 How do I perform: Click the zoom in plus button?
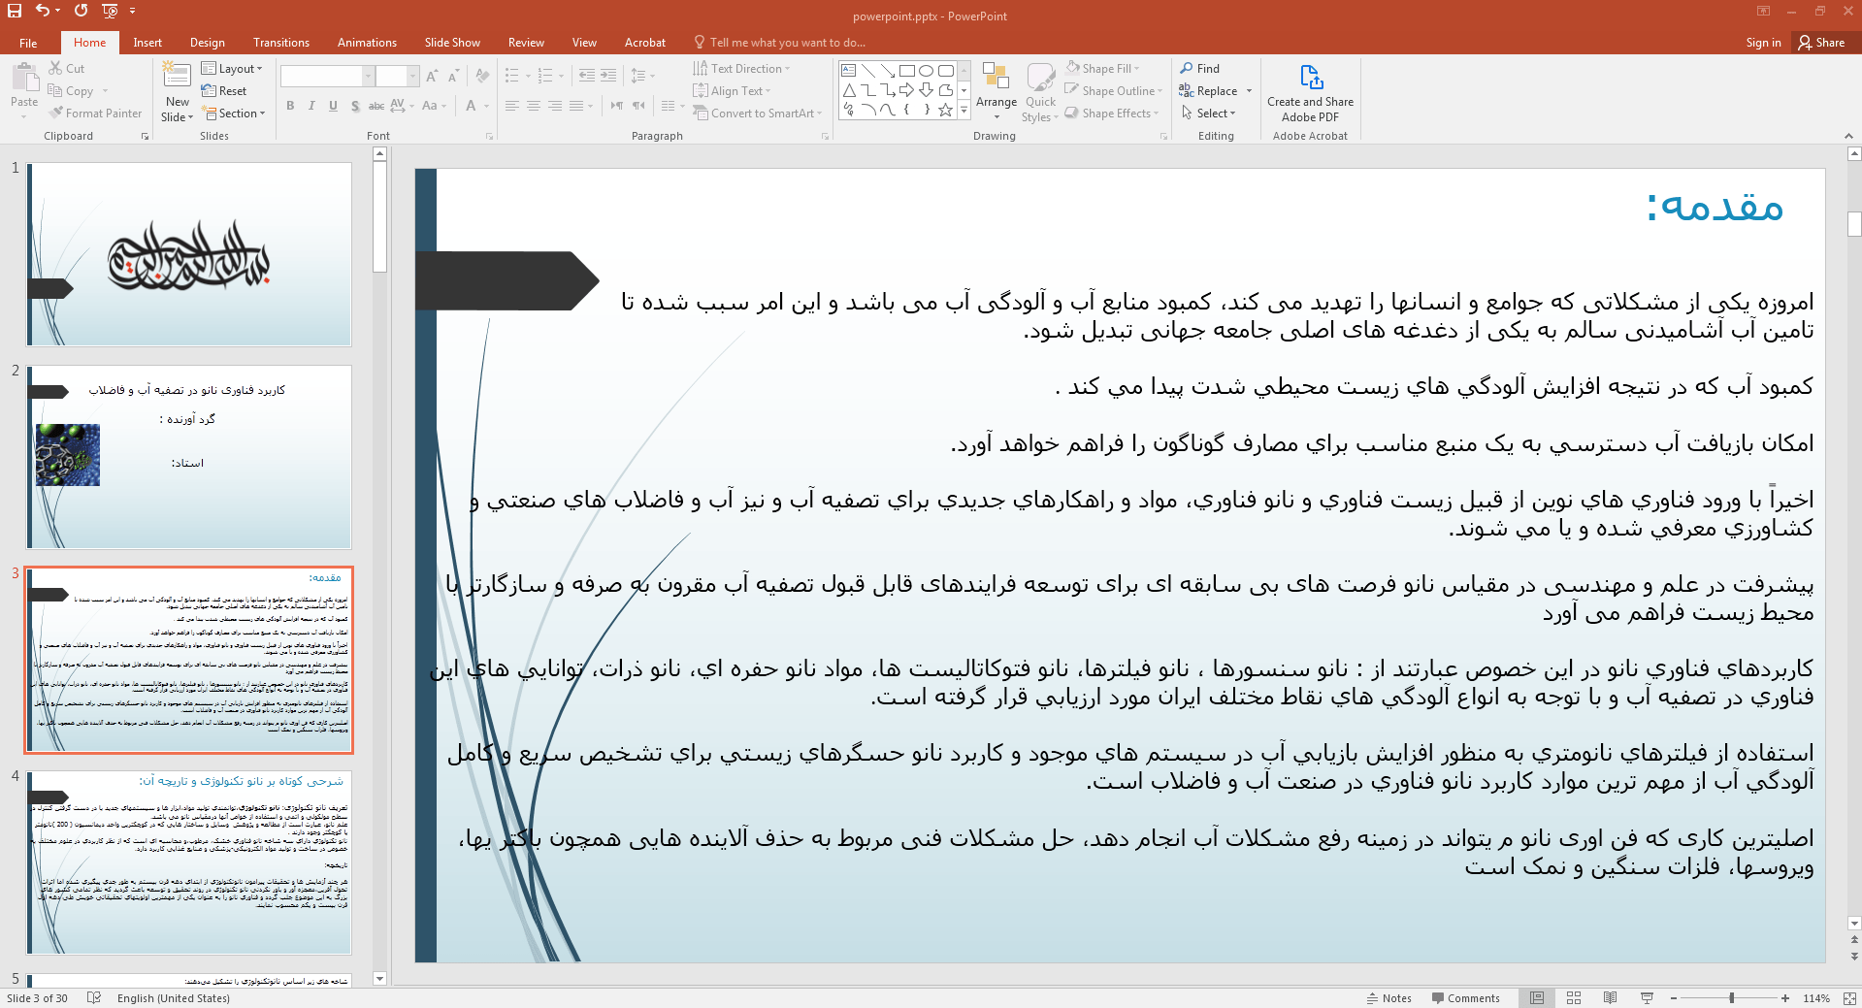1785,998
